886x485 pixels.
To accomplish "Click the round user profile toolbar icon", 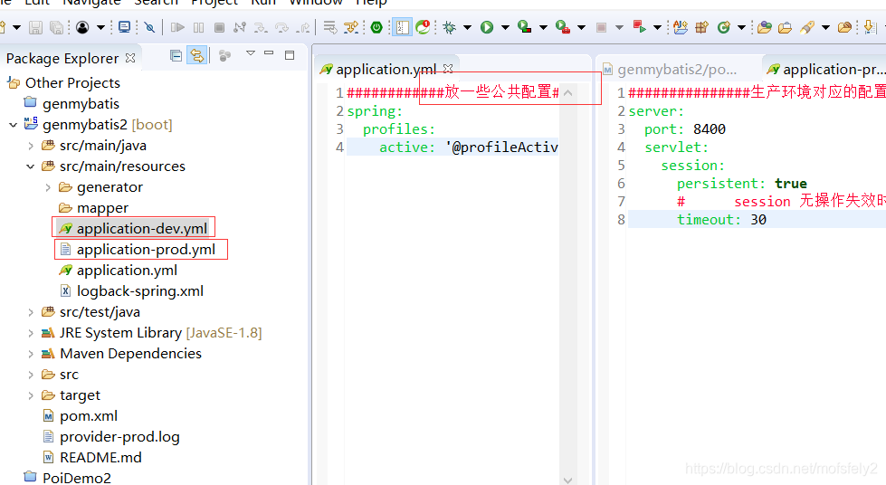I will coord(82,27).
